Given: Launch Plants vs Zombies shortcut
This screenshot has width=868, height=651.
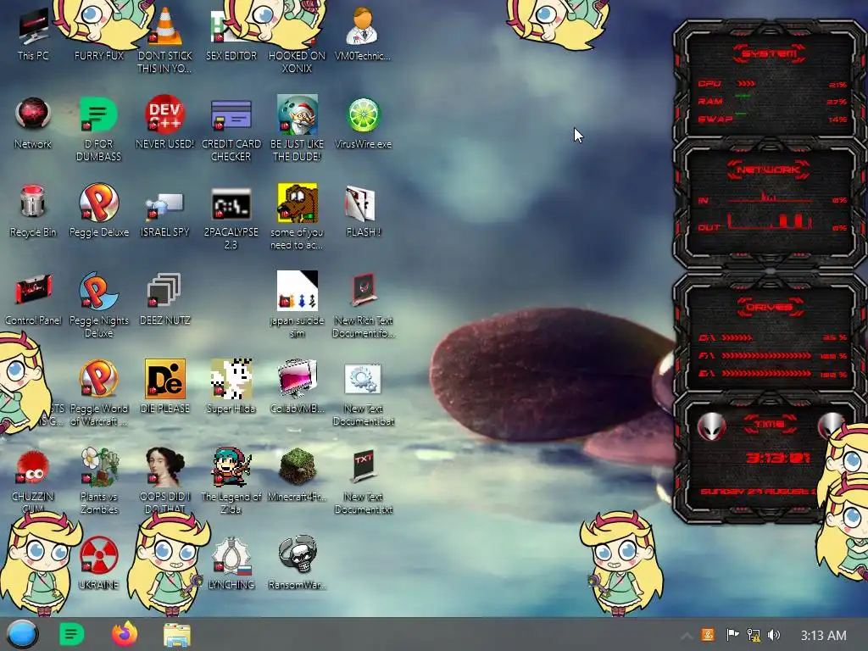Looking at the screenshot, I should [98, 481].
